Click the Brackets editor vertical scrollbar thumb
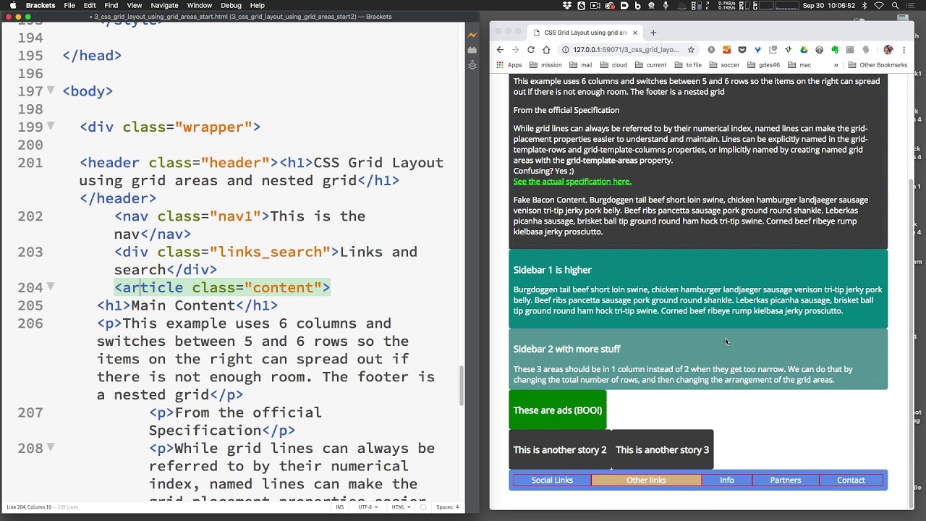 click(461, 386)
